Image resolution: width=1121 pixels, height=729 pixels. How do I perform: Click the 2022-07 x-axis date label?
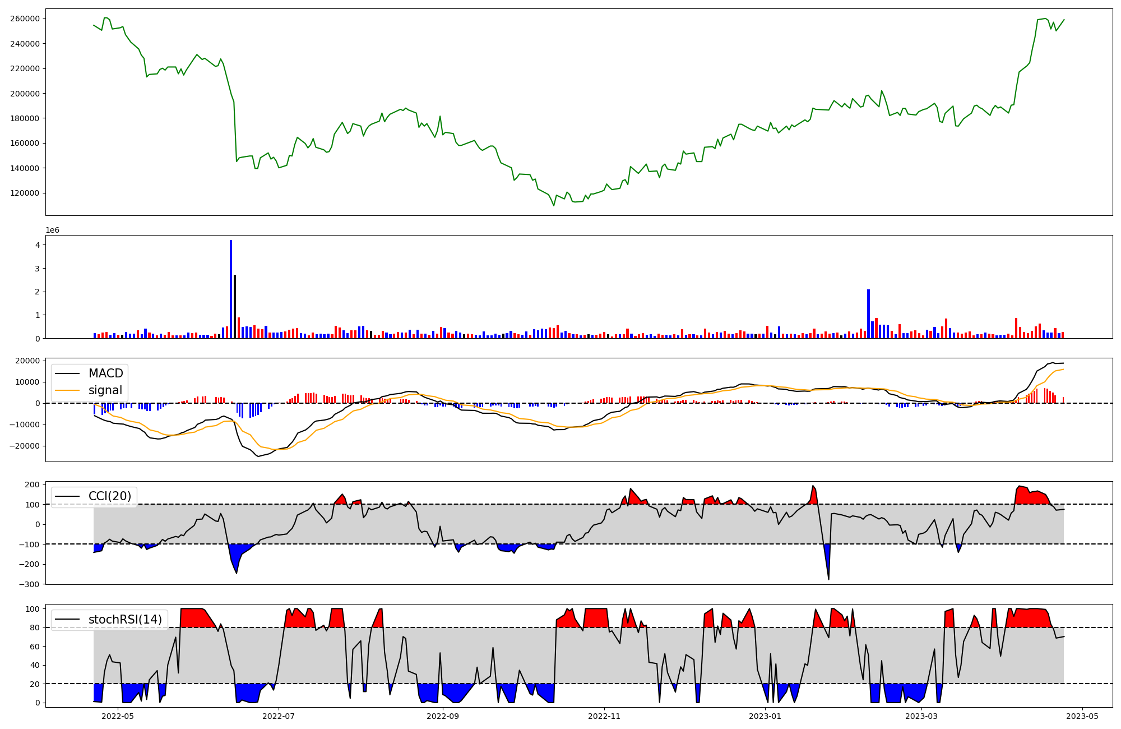click(279, 716)
